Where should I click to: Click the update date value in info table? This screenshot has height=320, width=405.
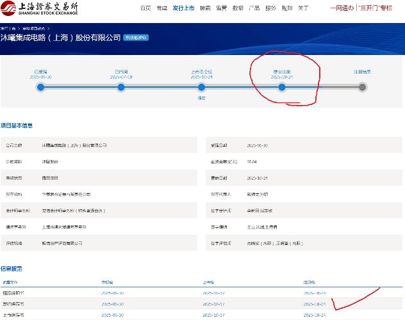257,178
